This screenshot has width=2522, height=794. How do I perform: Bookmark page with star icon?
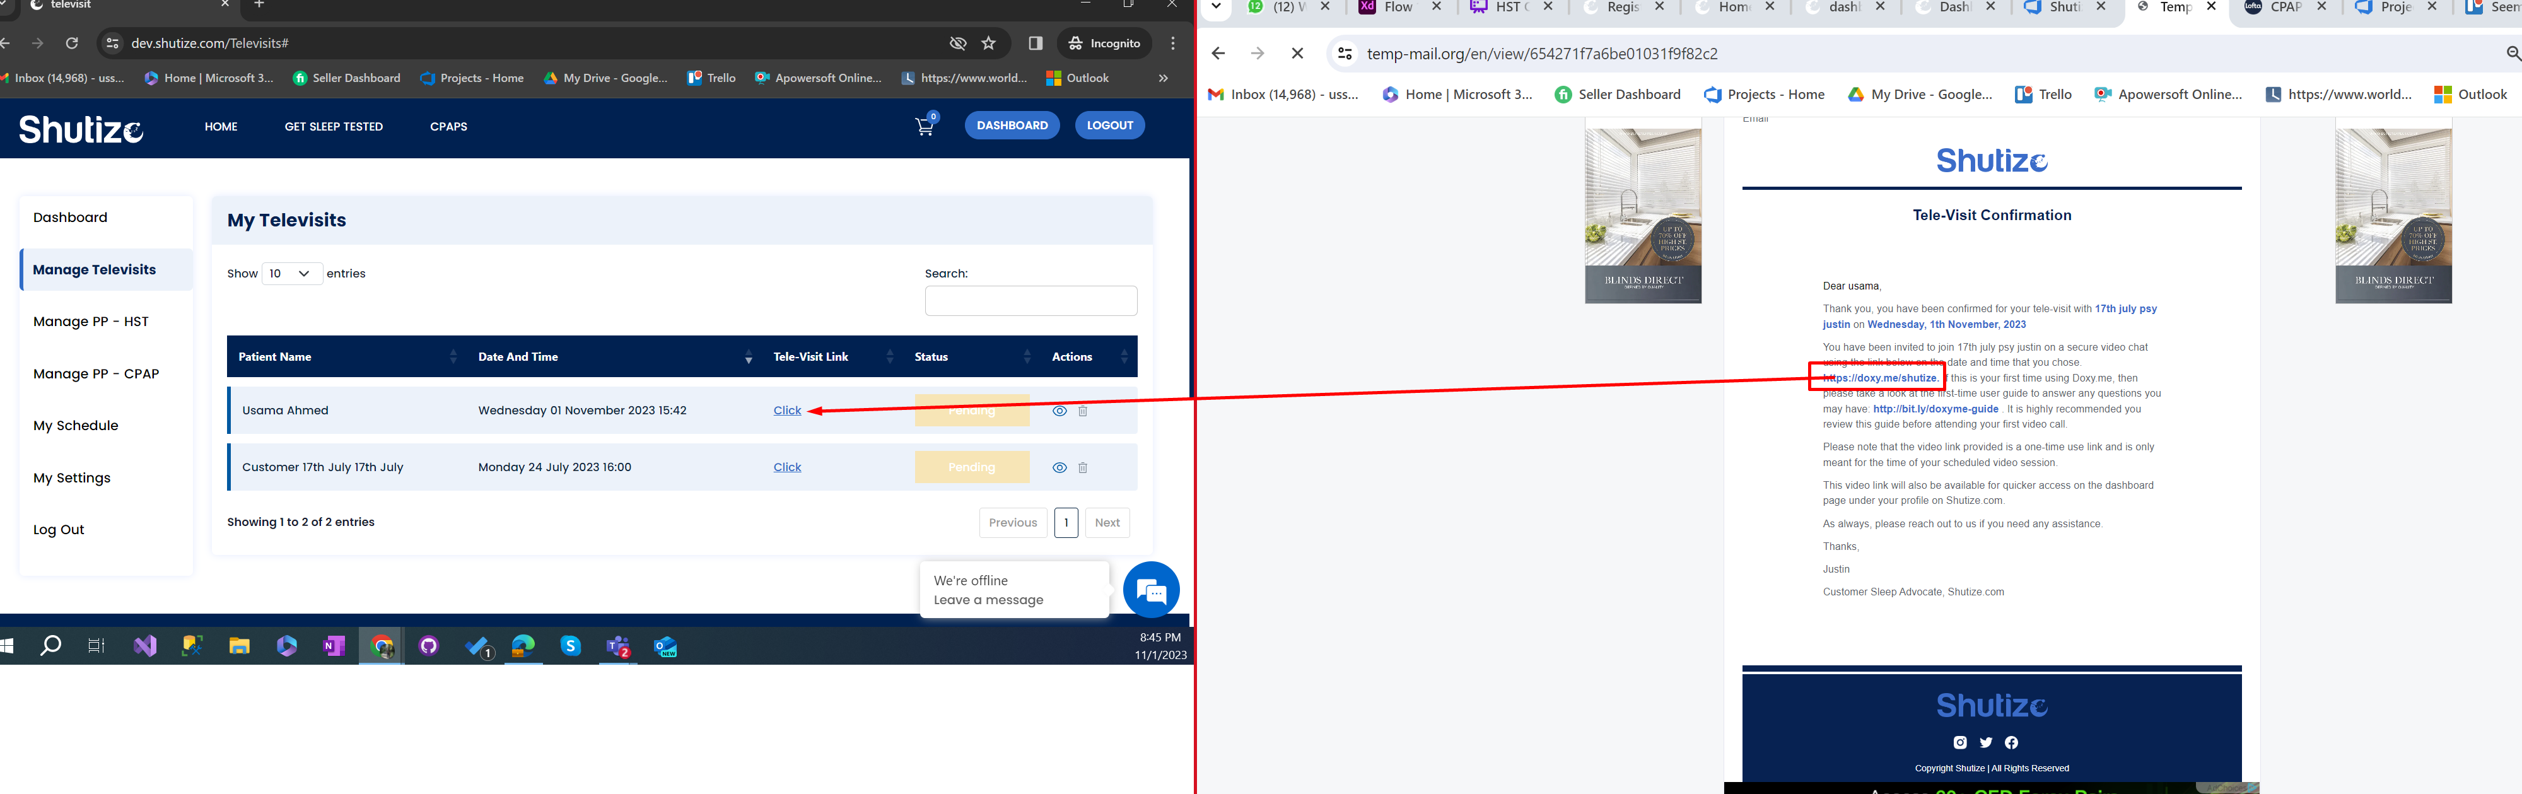[989, 43]
